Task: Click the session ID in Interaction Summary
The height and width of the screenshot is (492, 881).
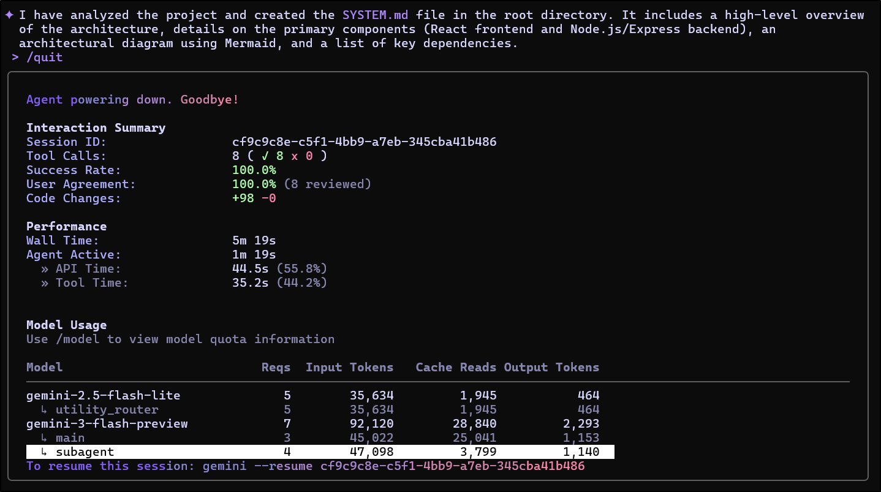Action: (364, 142)
